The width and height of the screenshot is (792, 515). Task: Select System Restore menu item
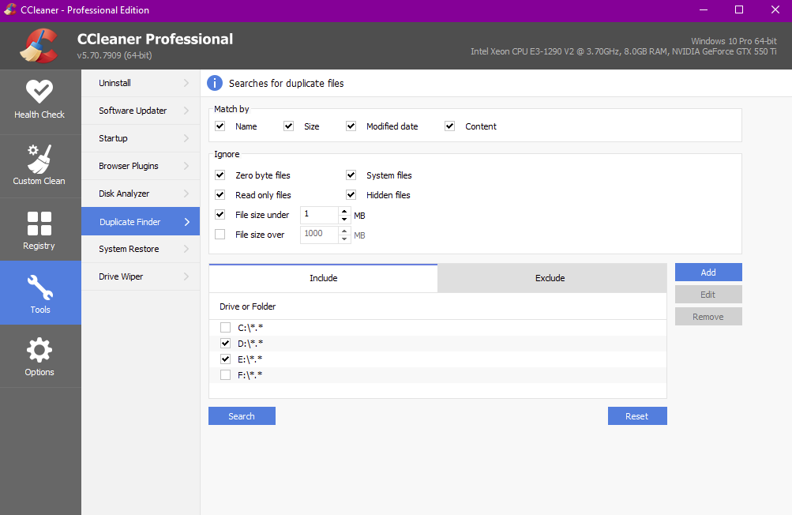point(141,249)
